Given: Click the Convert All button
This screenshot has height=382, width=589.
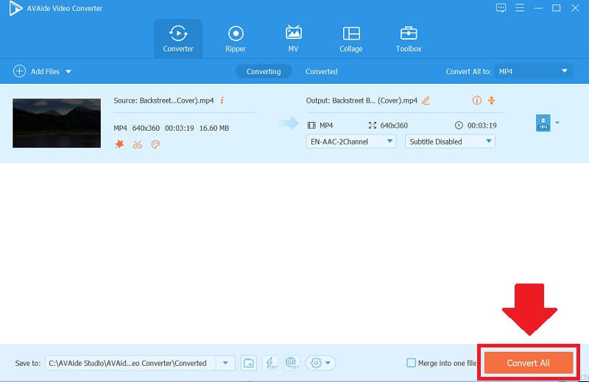Looking at the screenshot, I should pos(528,363).
